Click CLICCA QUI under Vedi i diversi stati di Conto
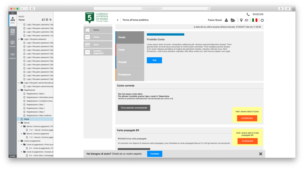Image resolution: width=304 pixels, height=169 pixels. point(247,118)
